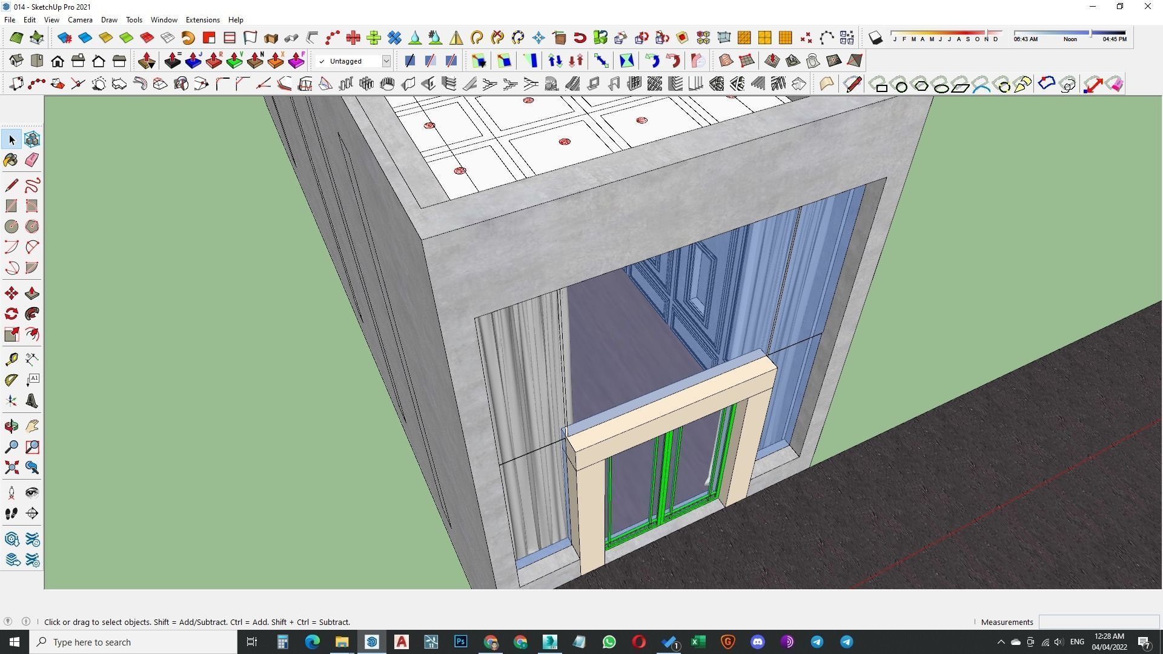
Task: Choose the Position Camera tool
Action: click(12, 493)
